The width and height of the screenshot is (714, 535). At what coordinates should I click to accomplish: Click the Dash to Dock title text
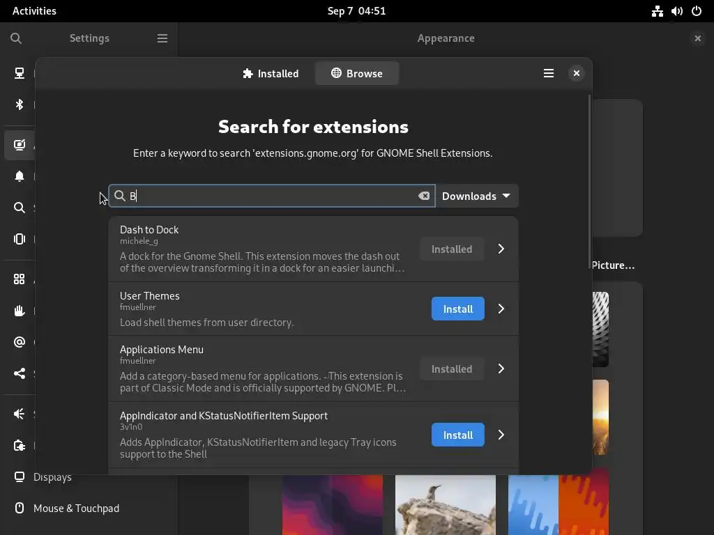[x=149, y=230]
